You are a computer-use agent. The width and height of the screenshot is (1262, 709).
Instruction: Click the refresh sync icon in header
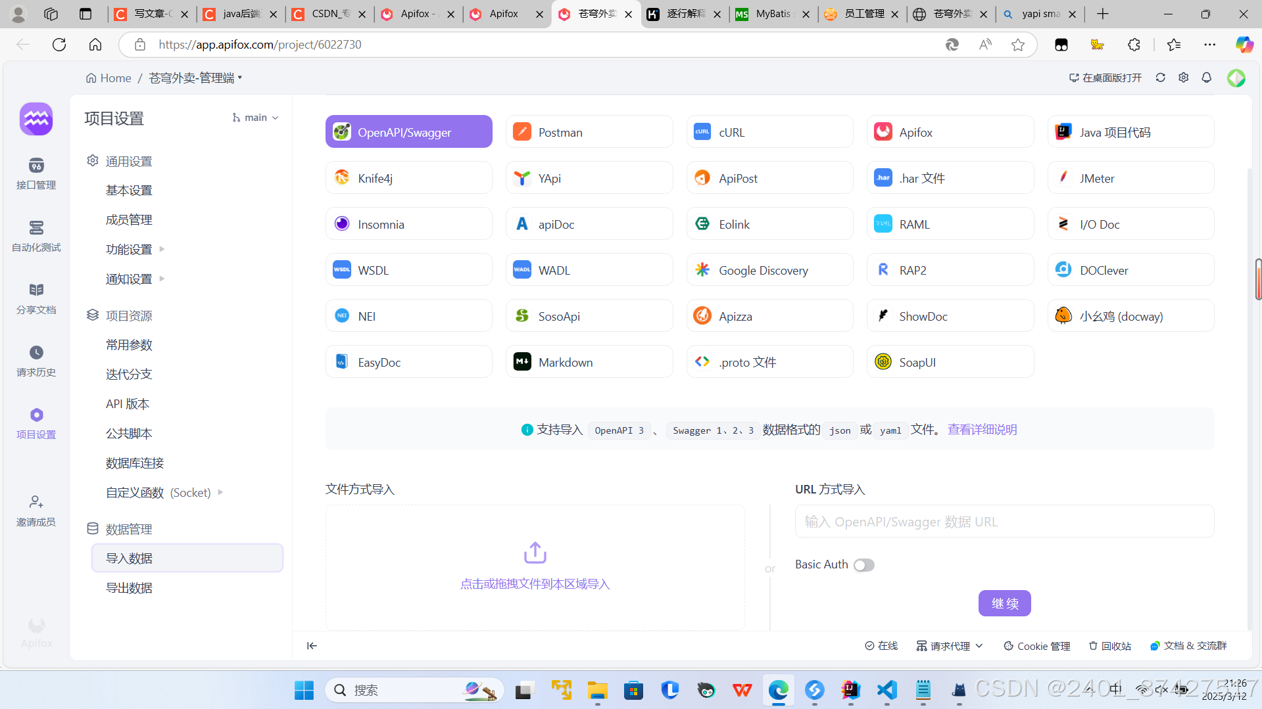point(1160,78)
